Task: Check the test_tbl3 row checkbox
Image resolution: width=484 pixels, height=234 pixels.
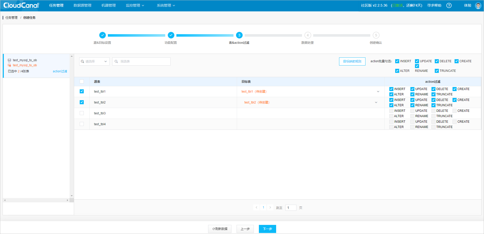Action: pyautogui.click(x=81, y=113)
